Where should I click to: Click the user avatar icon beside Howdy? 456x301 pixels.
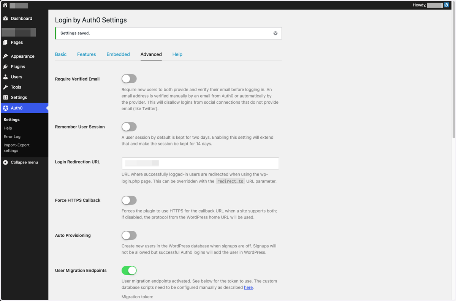[446, 5]
